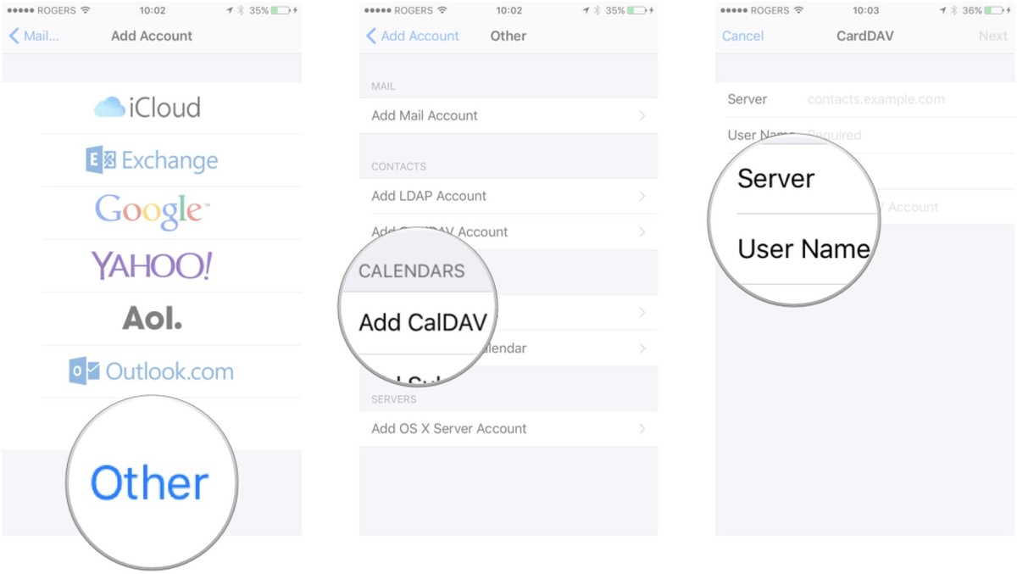Choose the Yahoo! account type
Image resolution: width=1017 pixels, height=574 pixels.
tap(151, 266)
